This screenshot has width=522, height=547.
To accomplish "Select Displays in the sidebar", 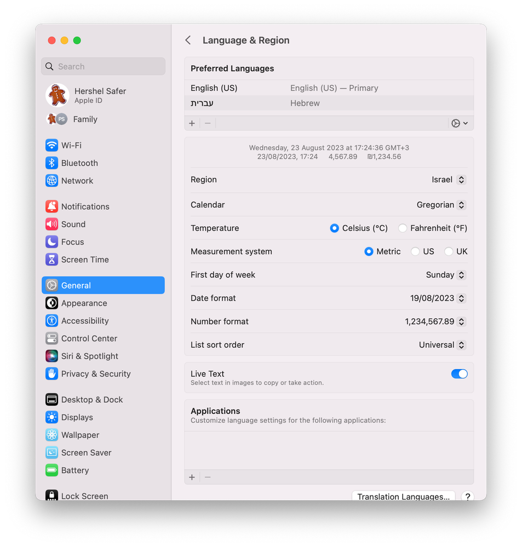I will tap(103, 417).
